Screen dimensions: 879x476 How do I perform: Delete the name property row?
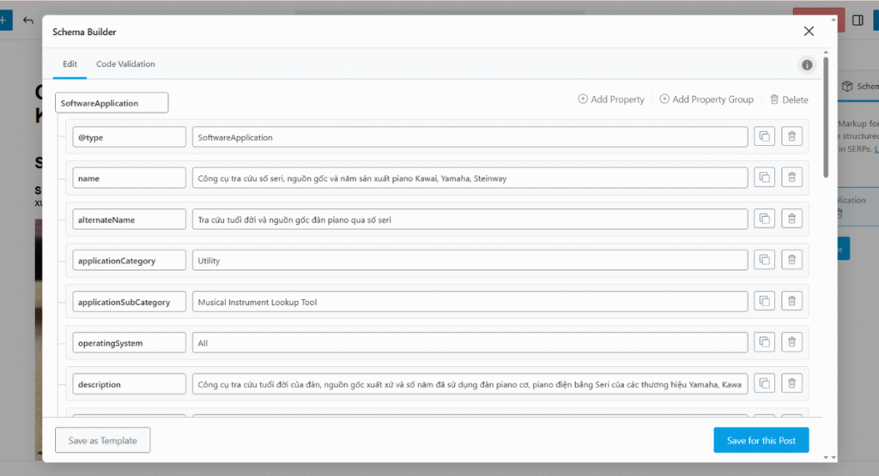click(791, 178)
